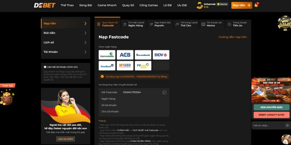Click the Liên hệ CSKH button
The image size is (291, 145).
[65, 139]
